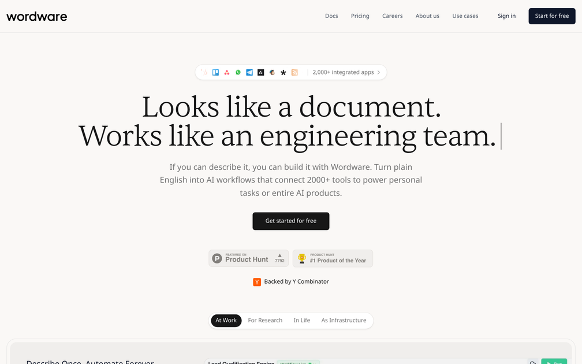
Task: Click the Telegram icon
Action: tap(249, 72)
